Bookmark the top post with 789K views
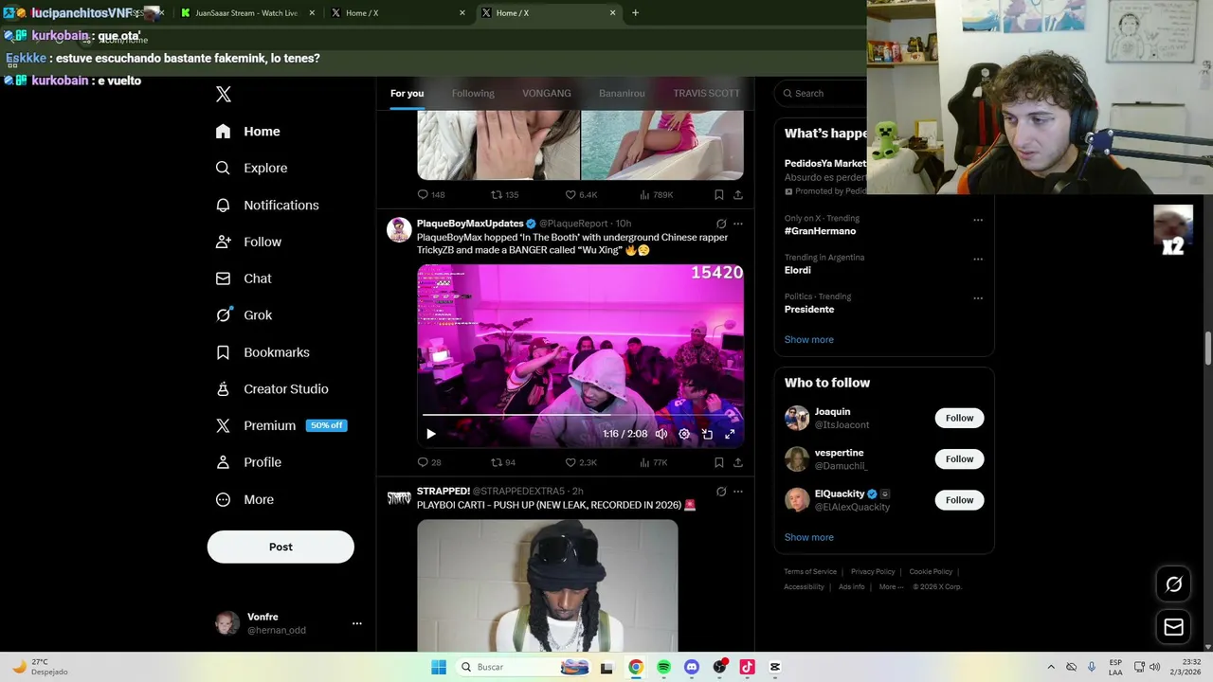The image size is (1213, 682). coord(719,194)
